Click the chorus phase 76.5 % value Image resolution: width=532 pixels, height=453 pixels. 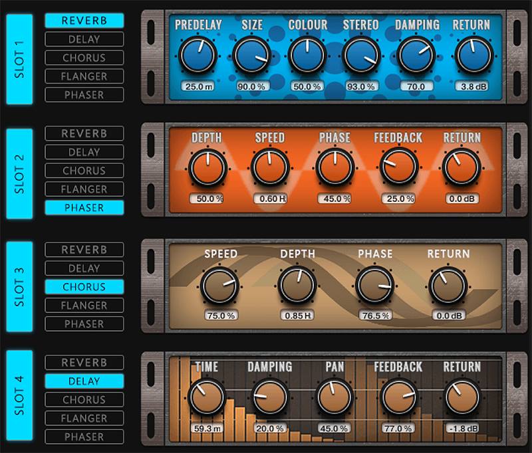(376, 316)
